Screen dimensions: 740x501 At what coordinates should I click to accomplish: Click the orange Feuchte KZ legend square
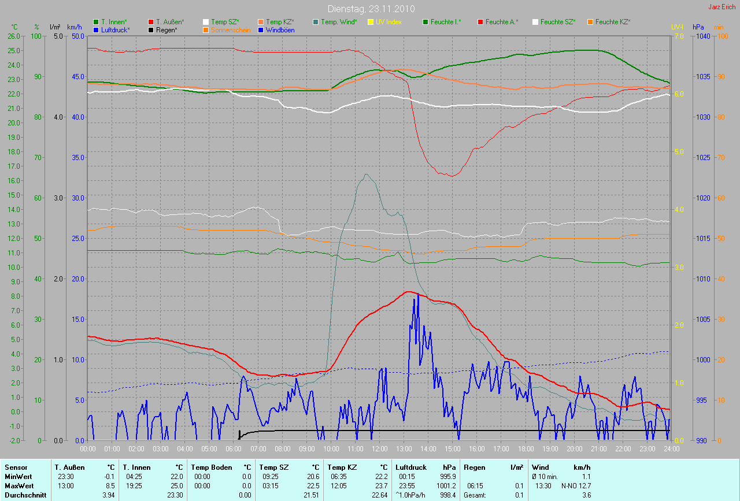pos(590,22)
